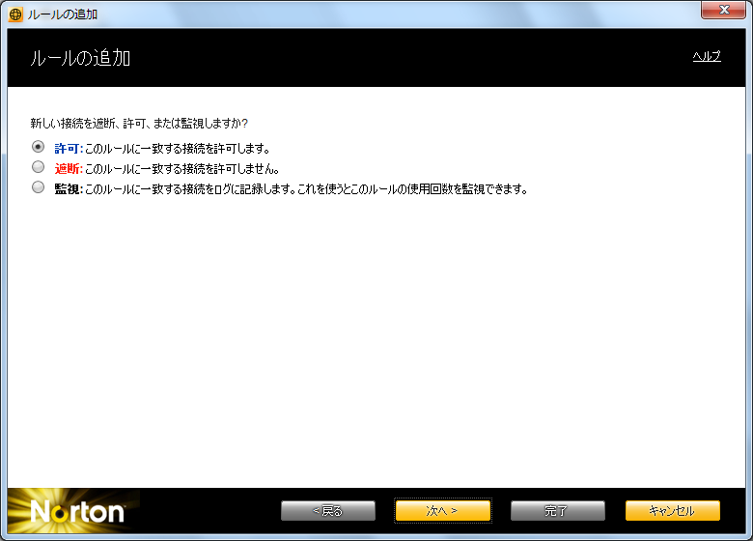
Task: Click the Norton logo in the footer
Action: (x=76, y=511)
